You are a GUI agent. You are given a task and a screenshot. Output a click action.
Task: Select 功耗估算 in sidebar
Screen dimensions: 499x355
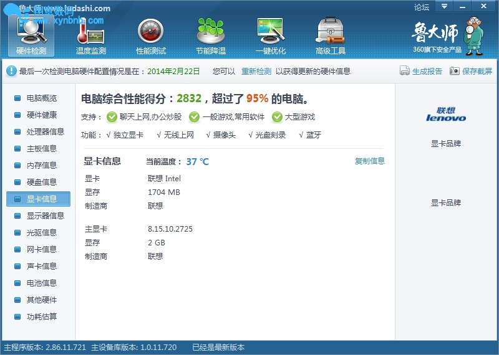click(x=38, y=317)
